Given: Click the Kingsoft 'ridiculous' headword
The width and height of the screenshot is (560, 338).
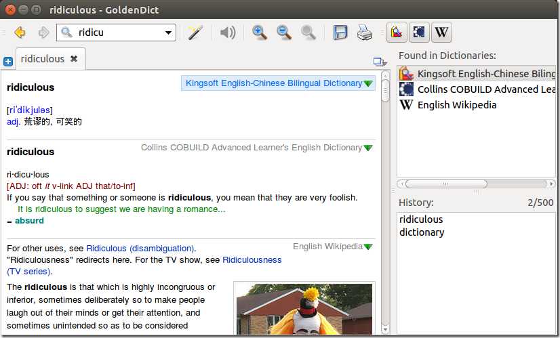Looking at the screenshot, I should pyautogui.click(x=31, y=87).
